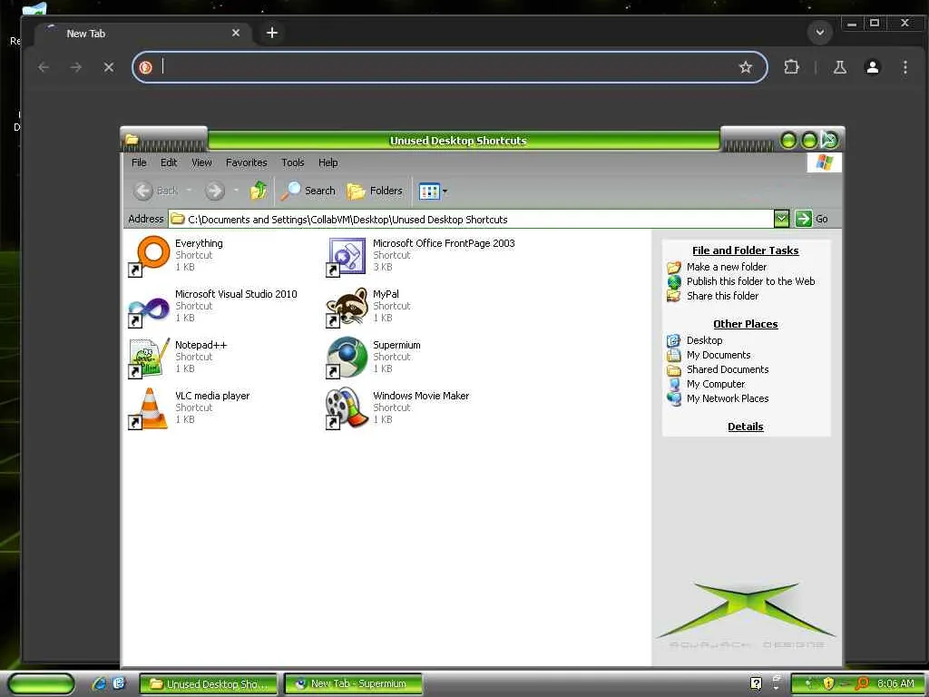Image resolution: width=929 pixels, height=697 pixels.
Task: Click the Forward arrow in Explorer
Action: coord(214,191)
